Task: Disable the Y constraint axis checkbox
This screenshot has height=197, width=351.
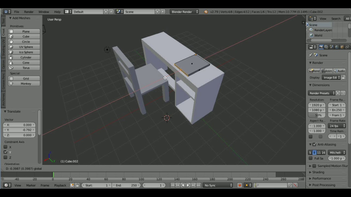Action: pos(5,152)
